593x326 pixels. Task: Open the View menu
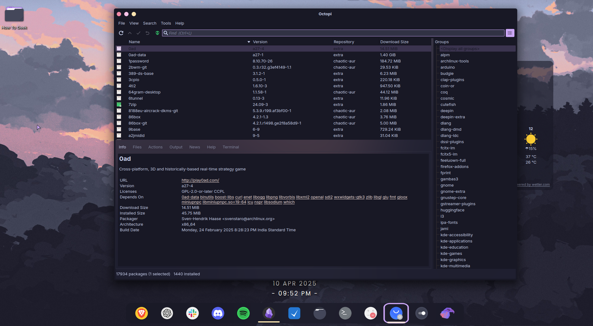tap(134, 23)
